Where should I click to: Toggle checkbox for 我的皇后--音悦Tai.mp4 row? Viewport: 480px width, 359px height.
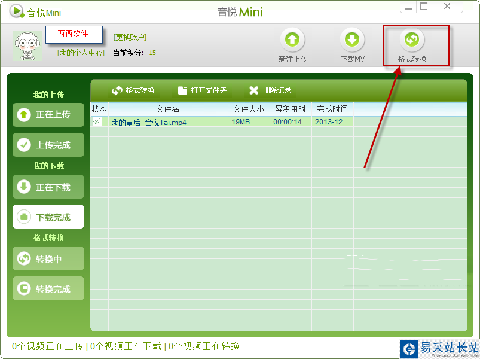[x=97, y=121]
